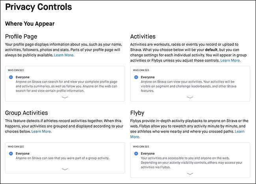Image resolution: width=256 pixels, height=184 pixels.
Task: Expand Activities visibility options chevron
Action: click(190, 97)
